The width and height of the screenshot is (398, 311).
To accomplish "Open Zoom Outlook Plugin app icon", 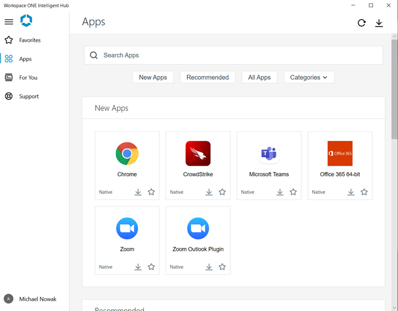I will pyautogui.click(x=198, y=228).
